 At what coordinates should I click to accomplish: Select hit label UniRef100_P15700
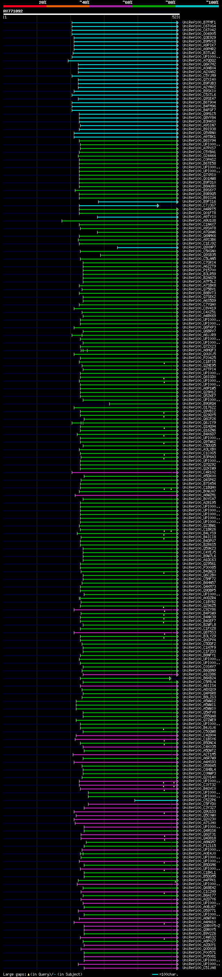pyautogui.click(x=199, y=270)
